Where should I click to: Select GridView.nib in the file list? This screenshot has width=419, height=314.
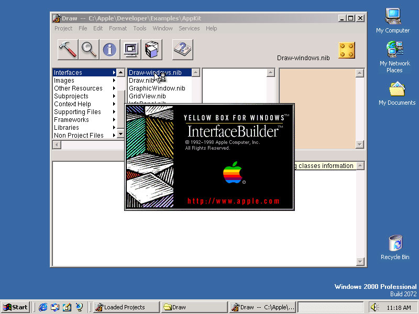[160, 96]
